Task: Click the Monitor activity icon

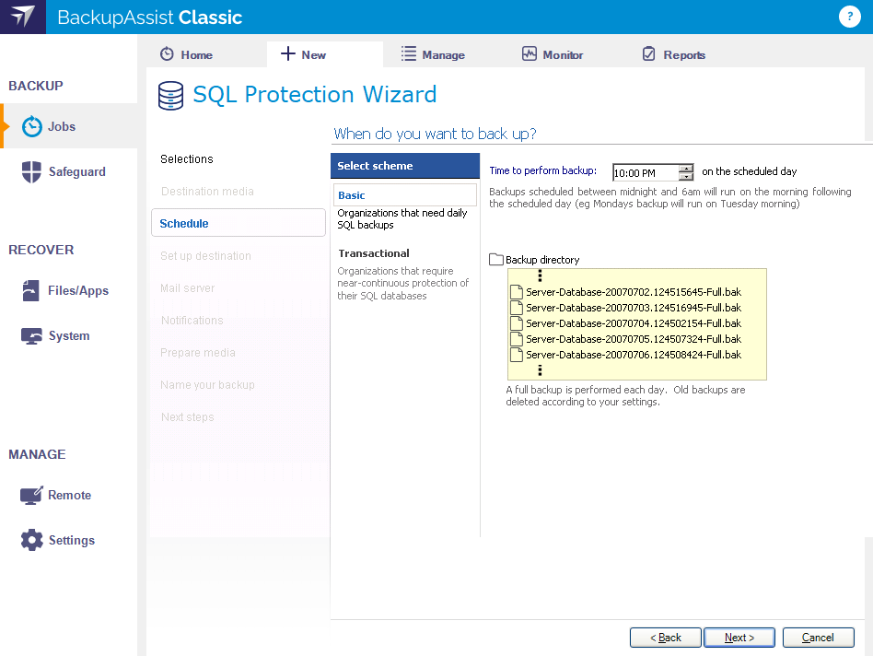Action: click(x=529, y=53)
